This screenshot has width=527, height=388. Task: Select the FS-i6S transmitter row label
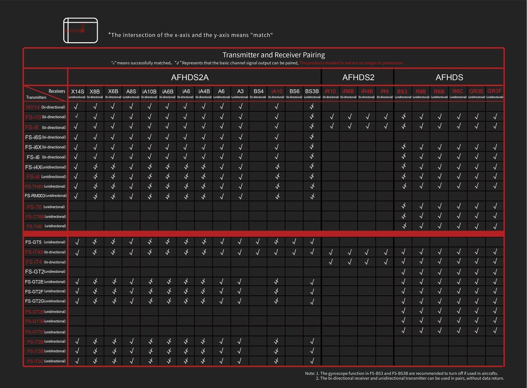click(x=45, y=137)
